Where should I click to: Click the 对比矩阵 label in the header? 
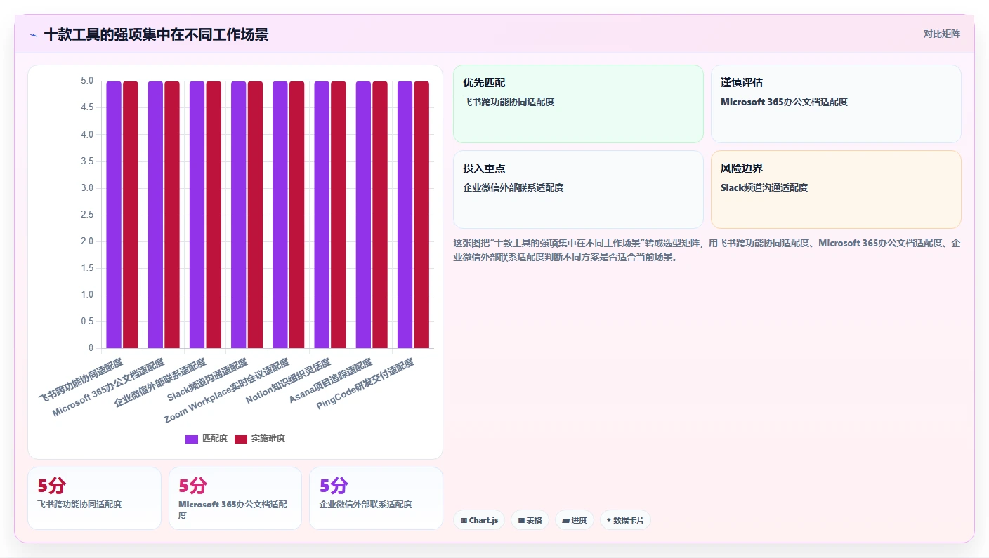pos(941,34)
